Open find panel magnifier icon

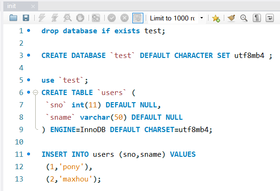(x=244, y=18)
